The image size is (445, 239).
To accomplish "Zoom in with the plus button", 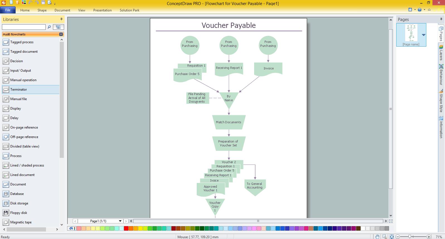I will [x=429, y=237].
